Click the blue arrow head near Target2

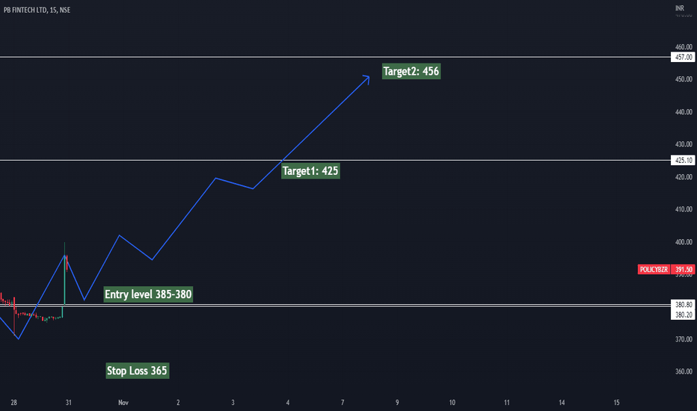pos(366,79)
